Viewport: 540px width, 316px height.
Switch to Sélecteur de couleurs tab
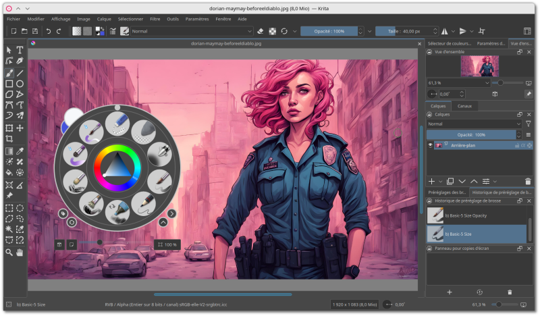click(x=450, y=44)
